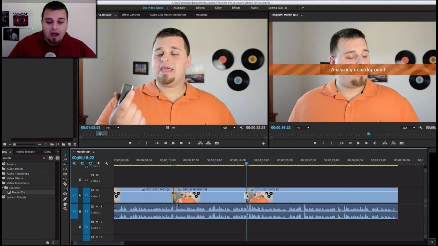Open Audio Clip Mixer: Morph test tab
The height and width of the screenshot is (246, 438).
(168, 15)
